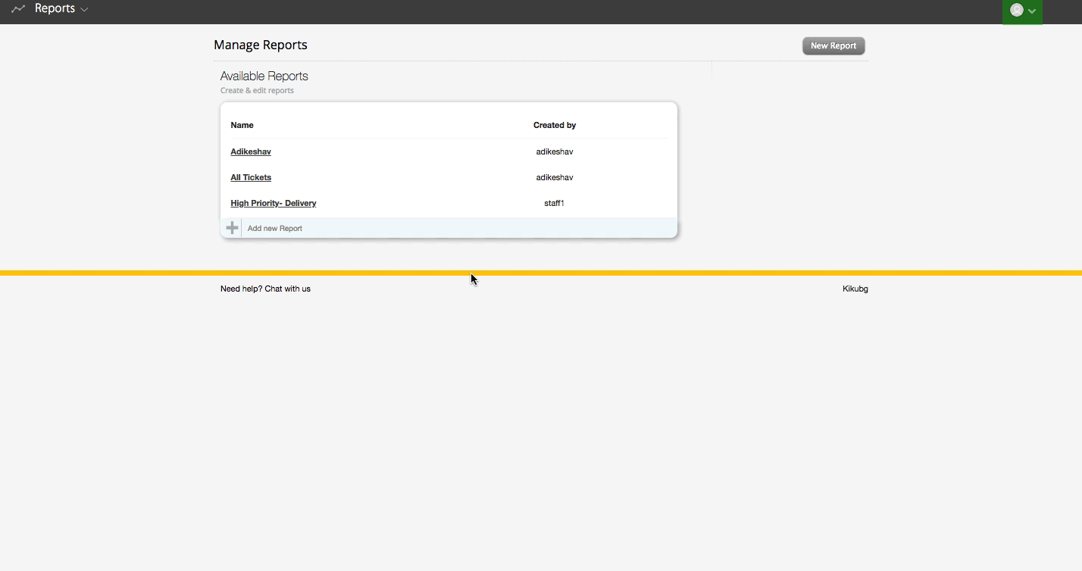1082x571 pixels.
Task: Click the Created by column header
Action: (555, 125)
